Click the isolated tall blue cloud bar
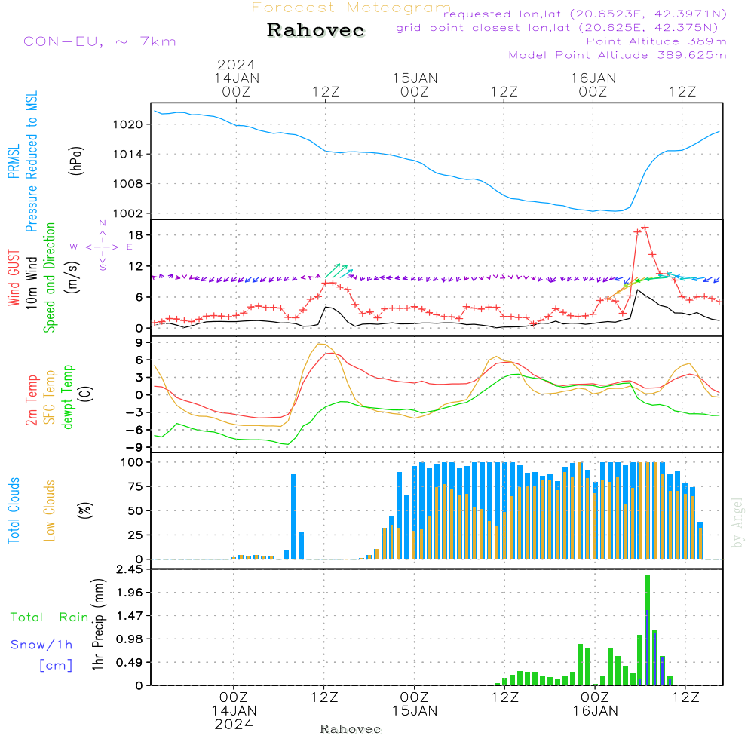Screen dimensions: 754x754 [294, 516]
